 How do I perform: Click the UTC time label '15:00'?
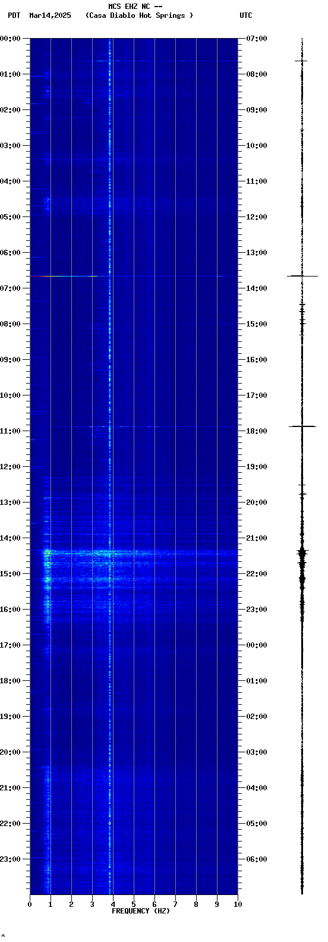pyautogui.click(x=257, y=324)
